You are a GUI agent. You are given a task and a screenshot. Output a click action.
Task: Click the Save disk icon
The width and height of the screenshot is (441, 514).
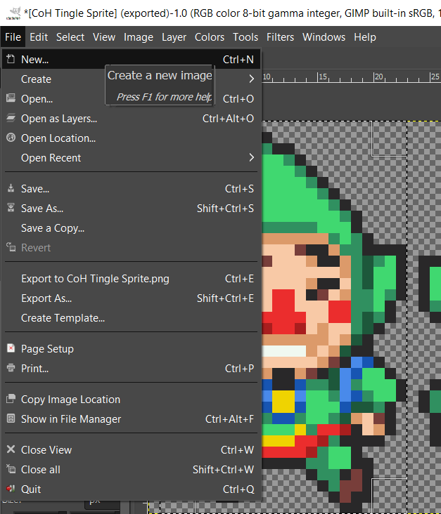point(11,188)
